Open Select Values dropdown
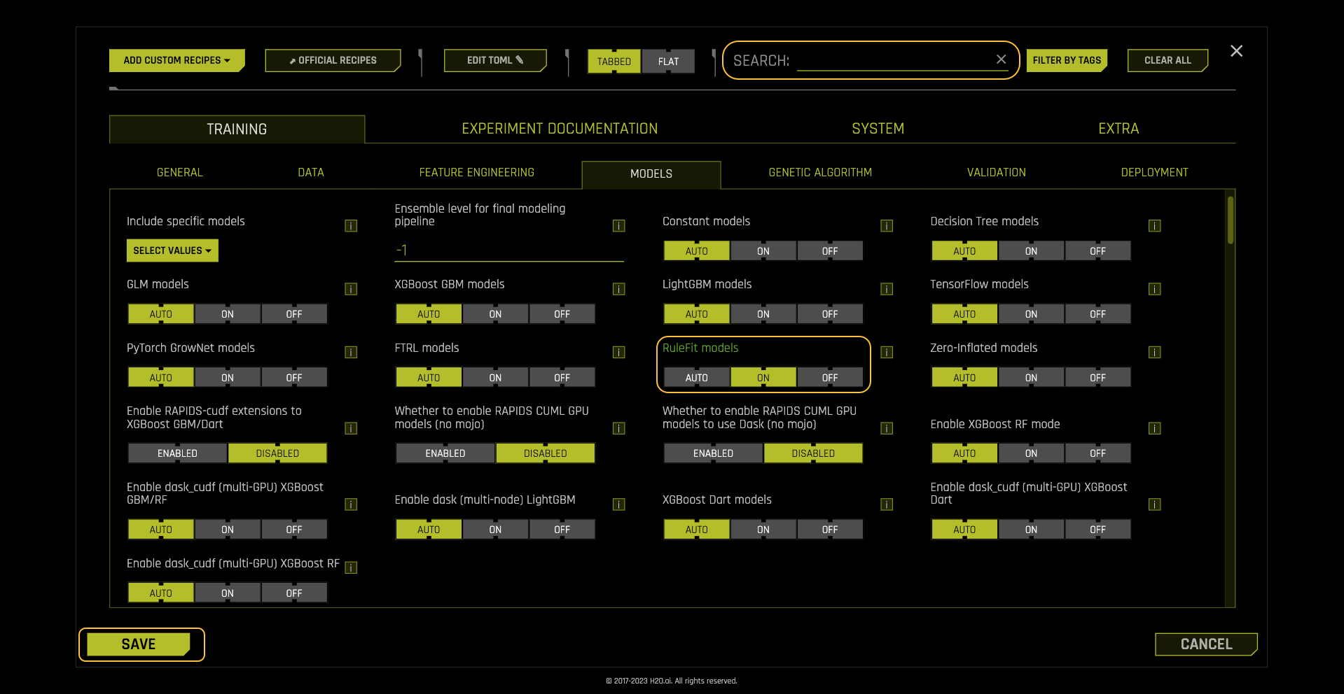The height and width of the screenshot is (694, 1344). [172, 250]
